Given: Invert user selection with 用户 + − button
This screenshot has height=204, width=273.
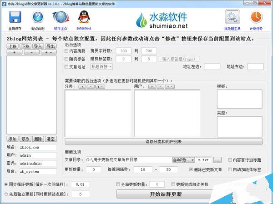Looking at the screenshot, I should point(170,86).
